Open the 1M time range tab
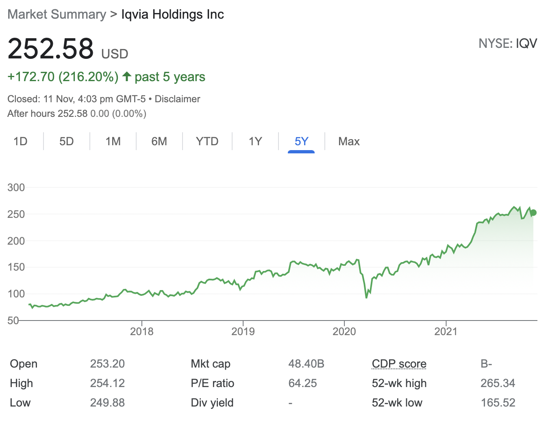 tap(113, 141)
